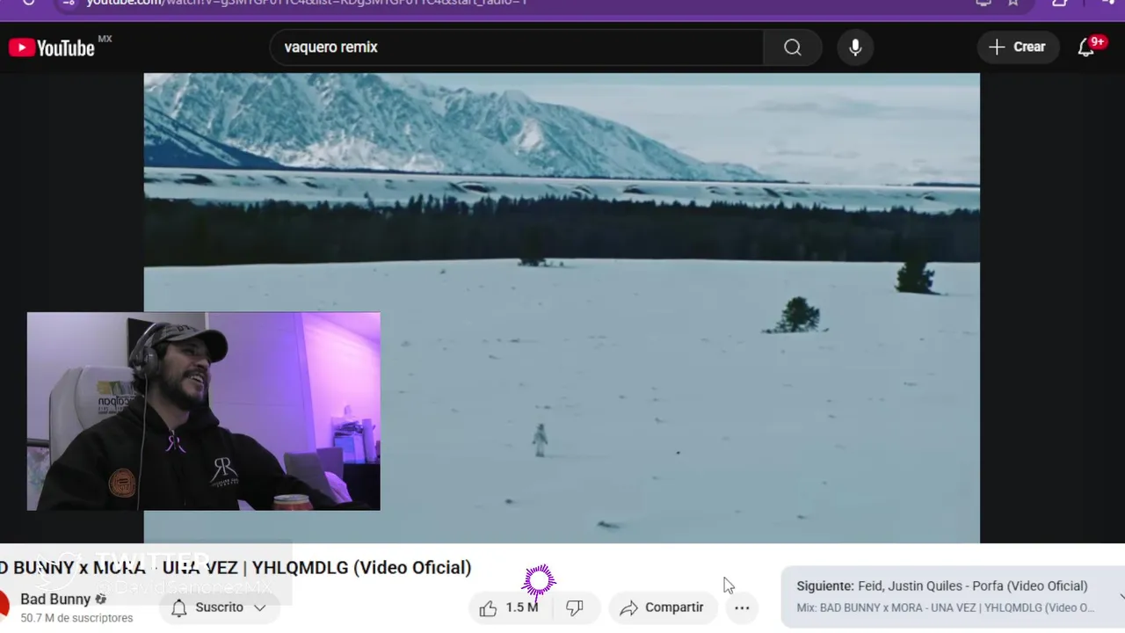Screen dimensions: 1125x633
Task: Click the 50.7 M de suscriptores text
Action: (x=76, y=618)
